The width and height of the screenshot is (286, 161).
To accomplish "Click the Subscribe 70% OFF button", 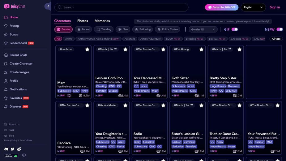I will pos(221,7).
